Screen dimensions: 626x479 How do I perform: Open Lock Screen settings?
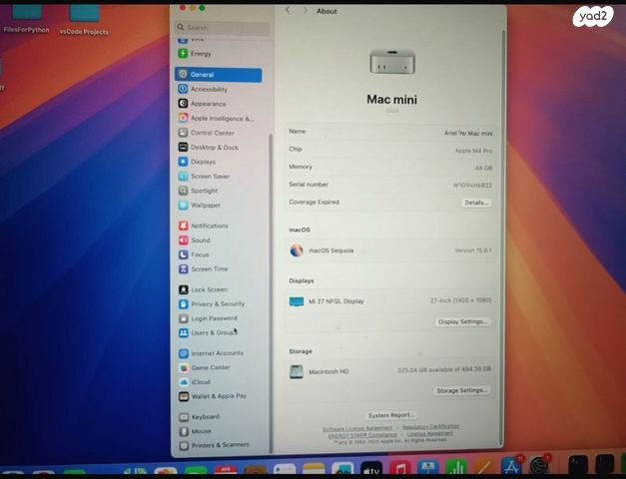204,289
